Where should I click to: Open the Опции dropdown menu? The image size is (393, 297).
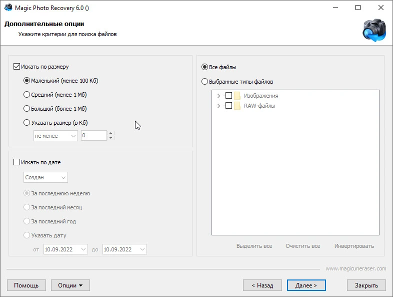point(70,285)
